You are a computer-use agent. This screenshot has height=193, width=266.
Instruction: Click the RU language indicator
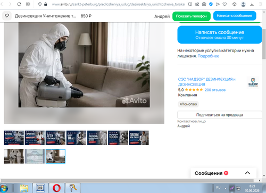(218, 188)
